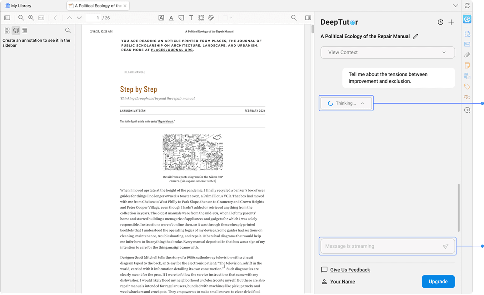Click the user chat message bubble
Screen dimensions: 484x295
[398, 78]
